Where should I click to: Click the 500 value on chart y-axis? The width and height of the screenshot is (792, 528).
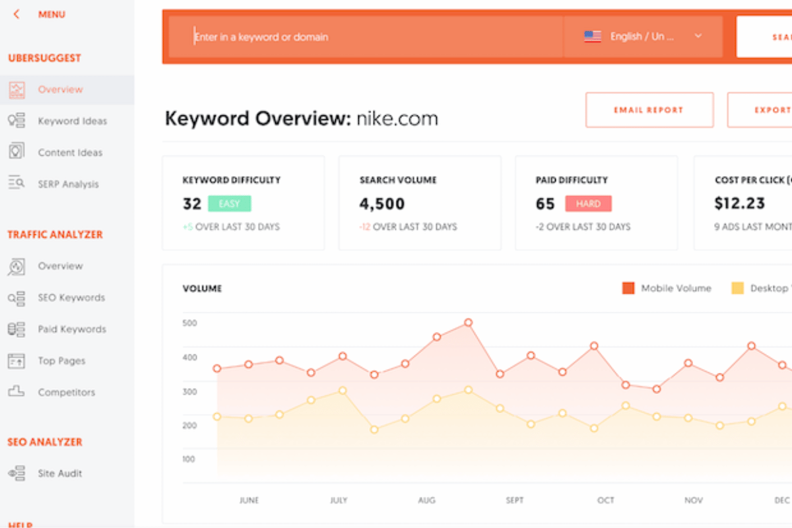click(189, 323)
